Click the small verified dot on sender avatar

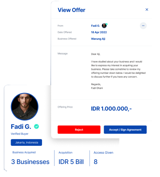pyautogui.click(x=107, y=24)
